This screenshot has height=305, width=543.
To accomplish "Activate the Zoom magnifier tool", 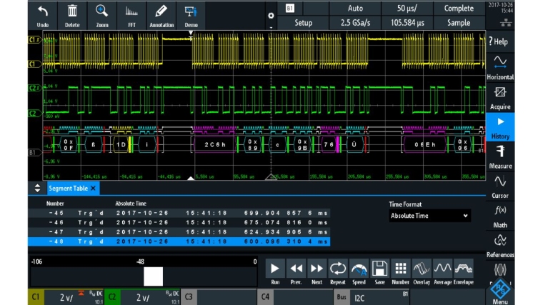I will [x=102, y=14].
